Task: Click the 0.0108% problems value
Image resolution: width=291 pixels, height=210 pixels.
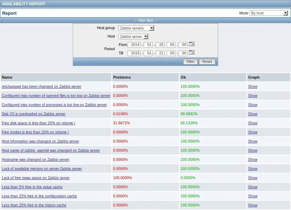Action: [121, 114]
